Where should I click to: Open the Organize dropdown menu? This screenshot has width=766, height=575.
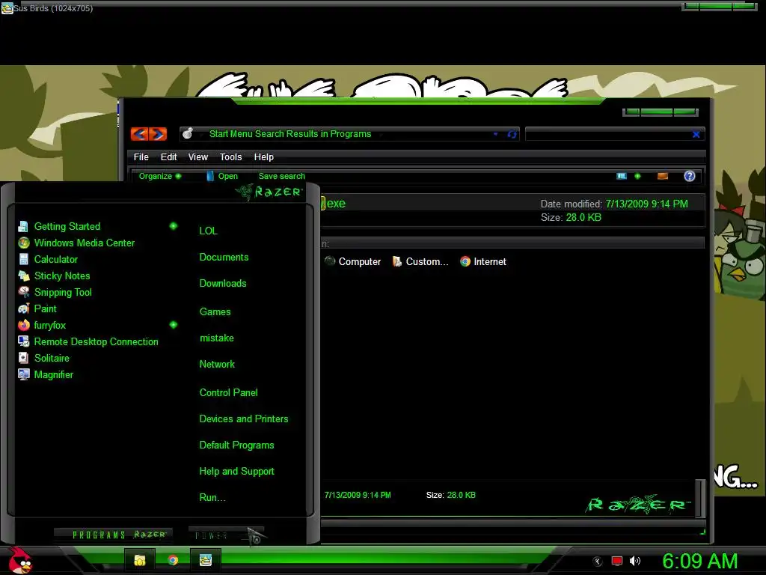[160, 176]
